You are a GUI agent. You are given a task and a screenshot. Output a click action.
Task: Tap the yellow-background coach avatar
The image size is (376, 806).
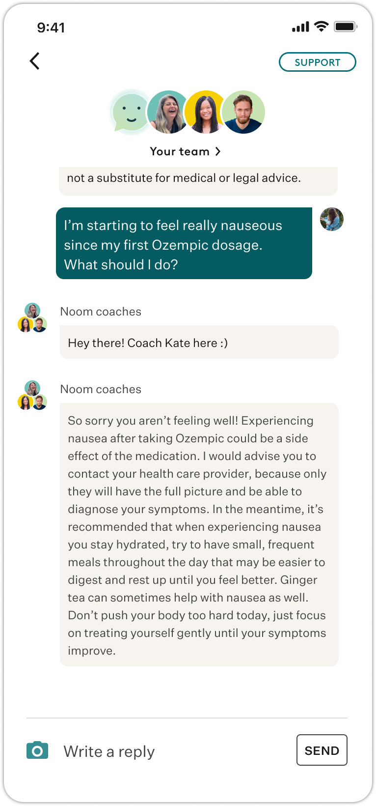pos(204,113)
